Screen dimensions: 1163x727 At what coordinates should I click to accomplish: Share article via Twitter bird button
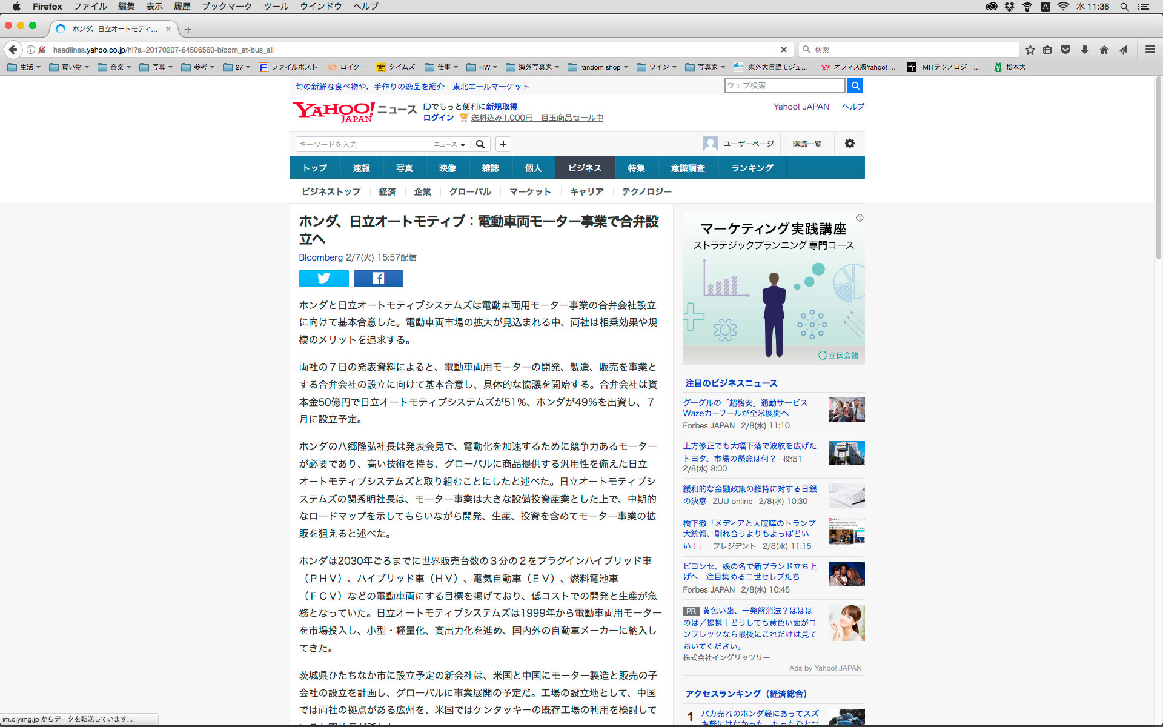tap(323, 278)
